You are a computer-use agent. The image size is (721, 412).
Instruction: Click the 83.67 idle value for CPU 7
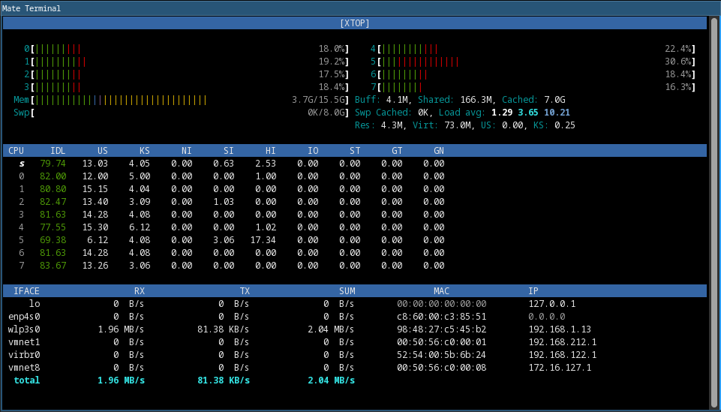click(x=53, y=266)
